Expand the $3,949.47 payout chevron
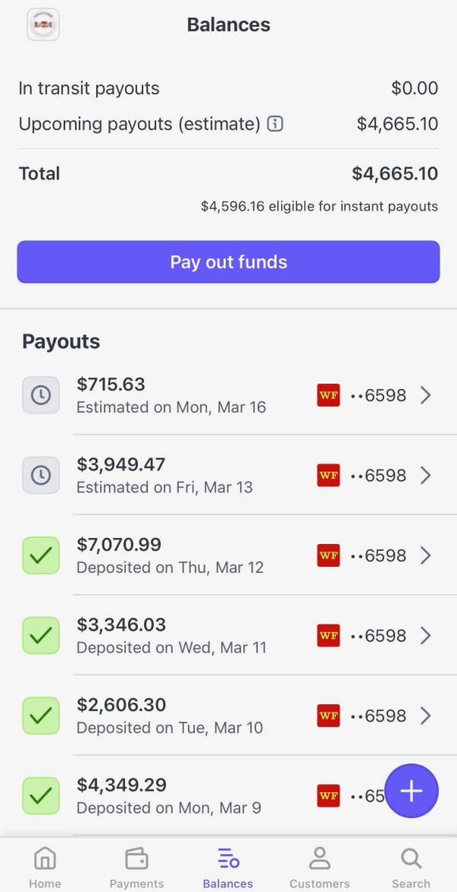457x892 pixels. coord(426,475)
